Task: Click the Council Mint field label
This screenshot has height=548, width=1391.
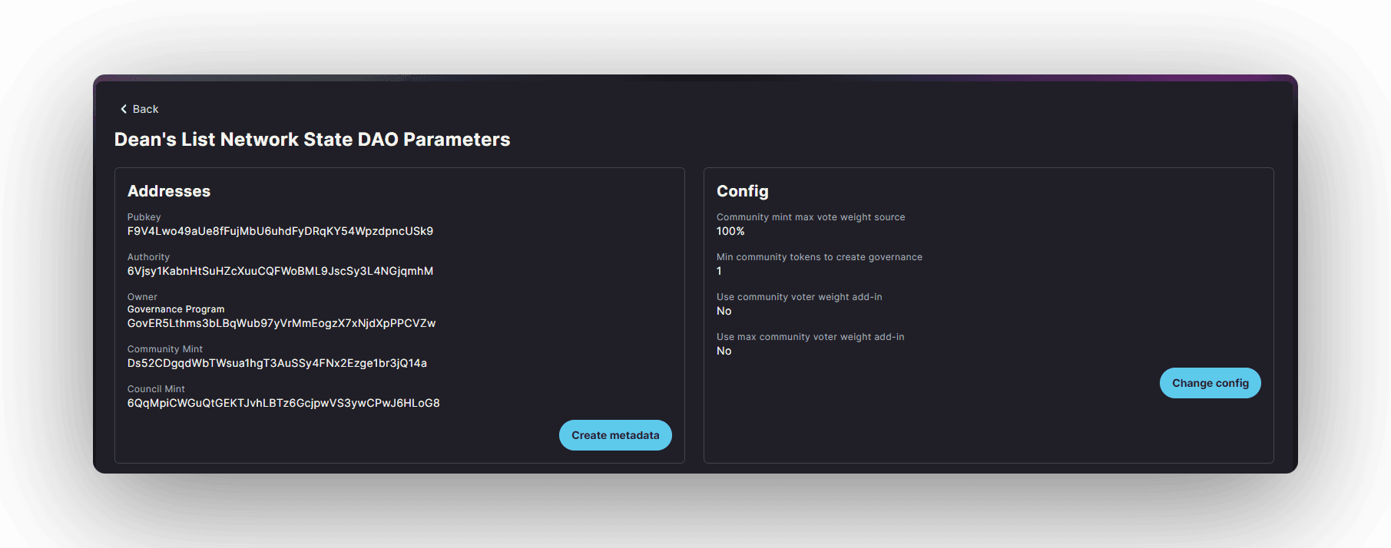Action: point(156,389)
